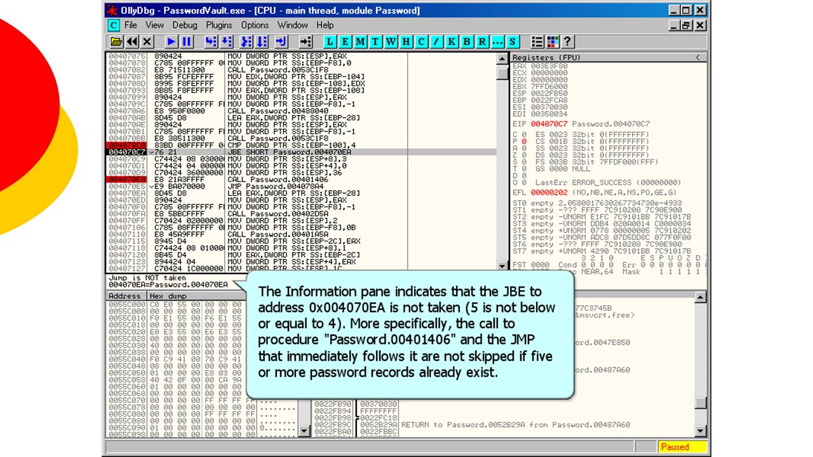Restore the CPU child window via menu-bar restore button
Viewport: 813px width, 457px height.
[x=687, y=25]
